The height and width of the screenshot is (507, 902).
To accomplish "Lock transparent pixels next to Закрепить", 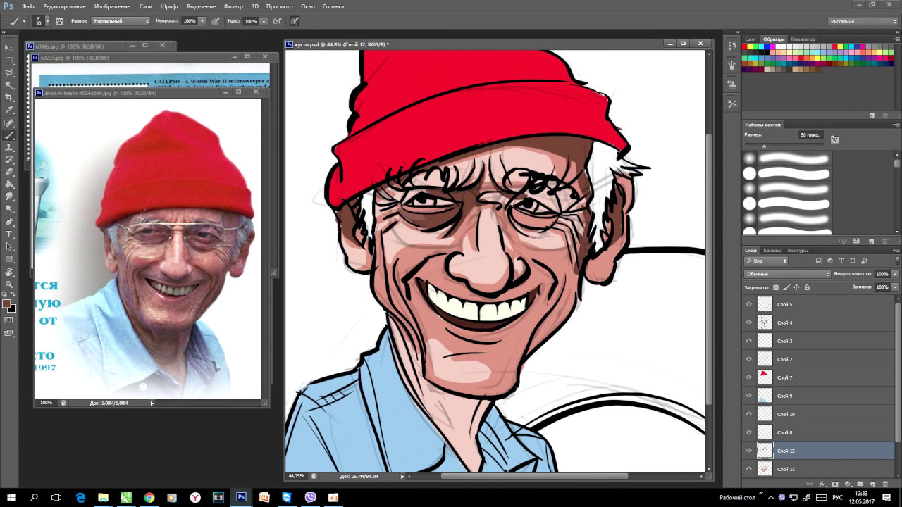I will tap(776, 287).
